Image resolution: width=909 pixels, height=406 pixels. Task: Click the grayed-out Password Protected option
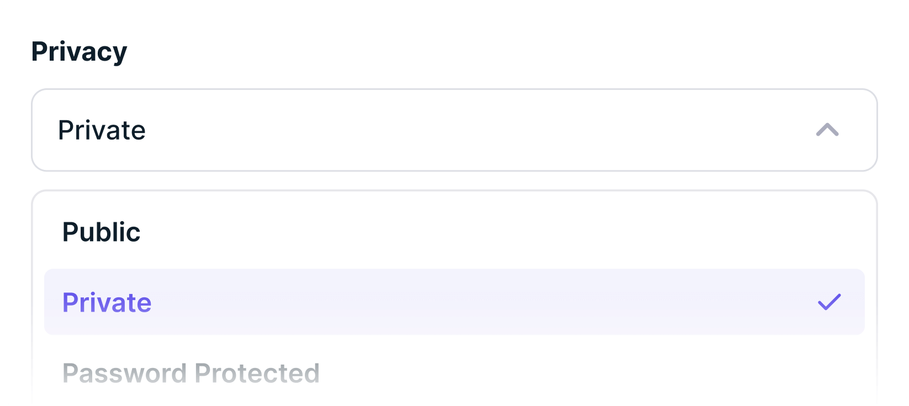click(x=191, y=372)
